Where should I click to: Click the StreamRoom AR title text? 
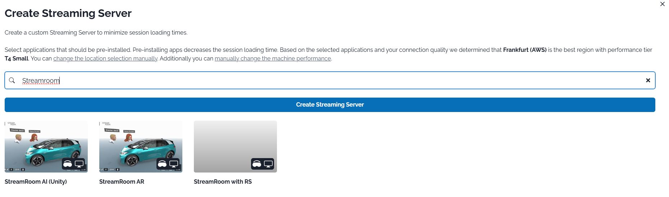point(122,182)
